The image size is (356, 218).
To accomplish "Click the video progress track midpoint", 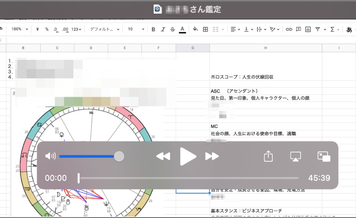I will (x=188, y=178).
